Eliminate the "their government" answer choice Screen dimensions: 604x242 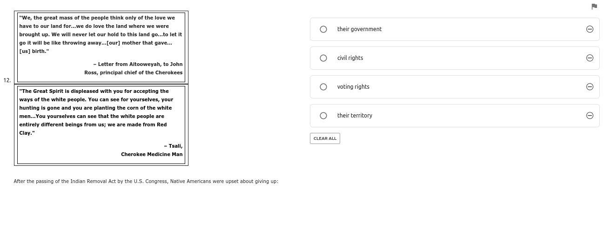pos(590,29)
